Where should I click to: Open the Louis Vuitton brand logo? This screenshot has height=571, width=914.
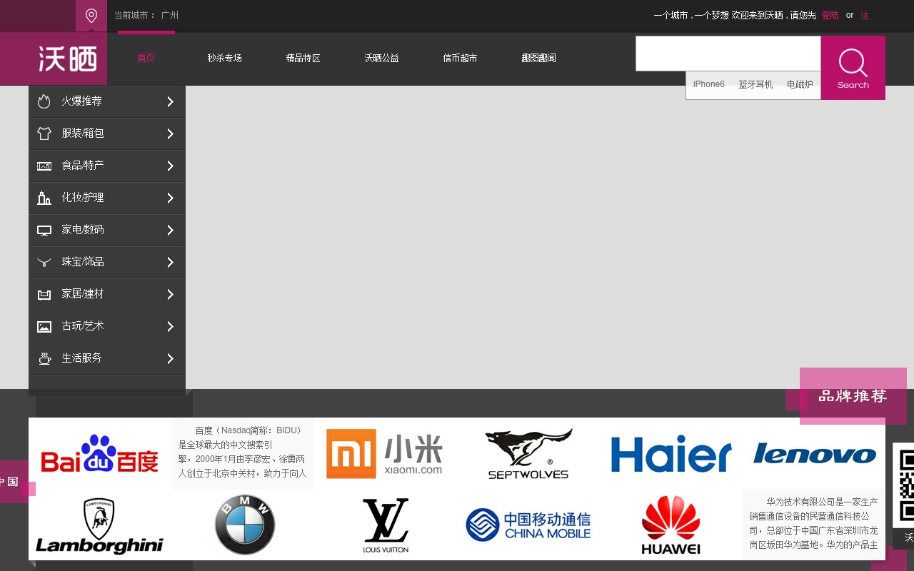(386, 525)
